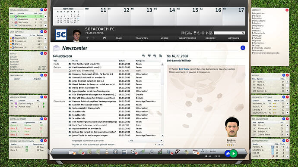Screen dimensions: 298x167
Task: Open the chart statistics icon in bottom toolbar
Action: pyautogui.click(x=160, y=152)
